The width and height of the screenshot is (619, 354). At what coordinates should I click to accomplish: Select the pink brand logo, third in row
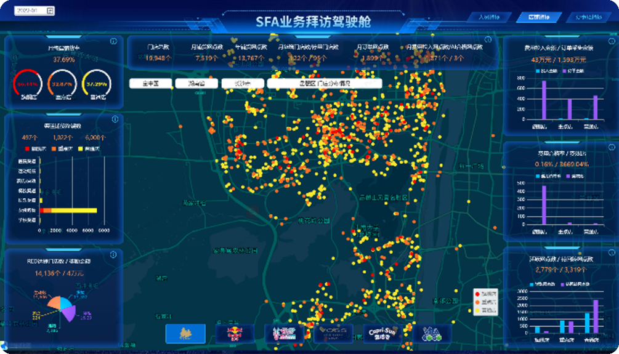point(284,333)
